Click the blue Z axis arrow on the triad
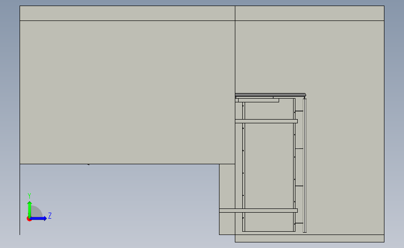This screenshot has height=248, width=404. pos(39,219)
